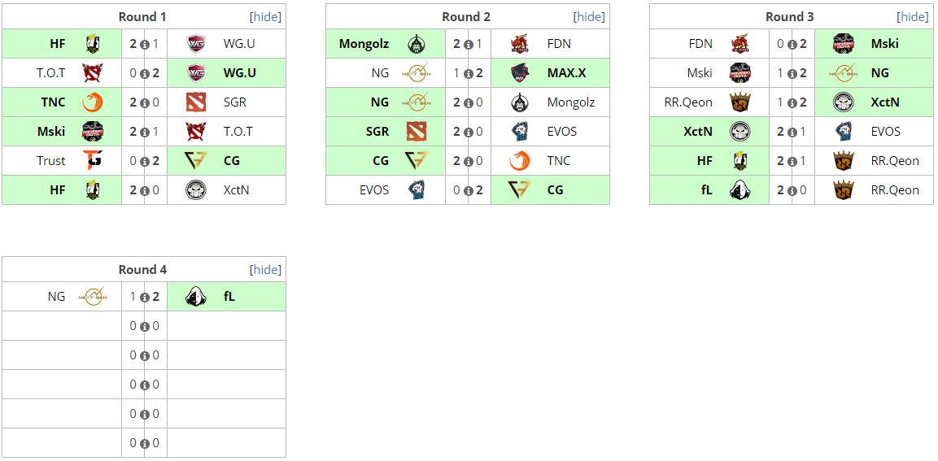Screen dimensions: 938x461
Task: Click the Mongolz logo beside winning Mongolz
Action: (x=417, y=44)
